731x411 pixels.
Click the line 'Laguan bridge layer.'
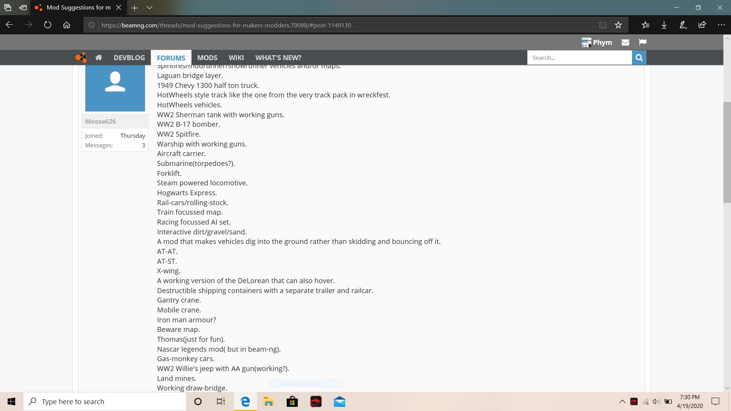[x=190, y=75]
